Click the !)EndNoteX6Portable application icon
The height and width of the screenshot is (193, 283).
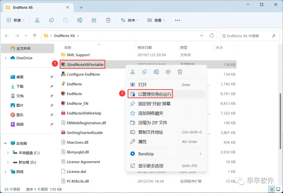click(x=63, y=64)
